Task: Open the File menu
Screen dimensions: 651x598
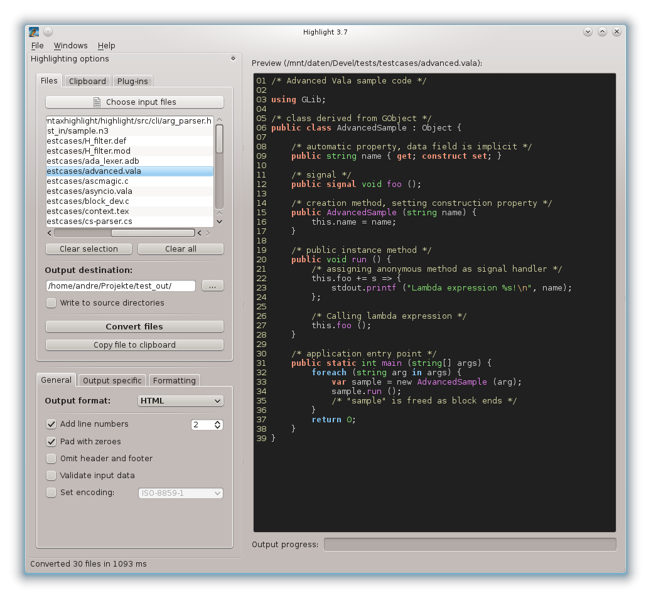Action: pyautogui.click(x=38, y=46)
